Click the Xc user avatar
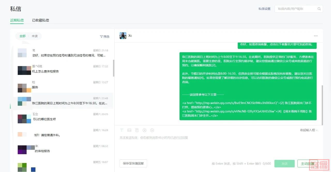Image resolution: width=331 pixels, height=172 pixels. (123, 36)
